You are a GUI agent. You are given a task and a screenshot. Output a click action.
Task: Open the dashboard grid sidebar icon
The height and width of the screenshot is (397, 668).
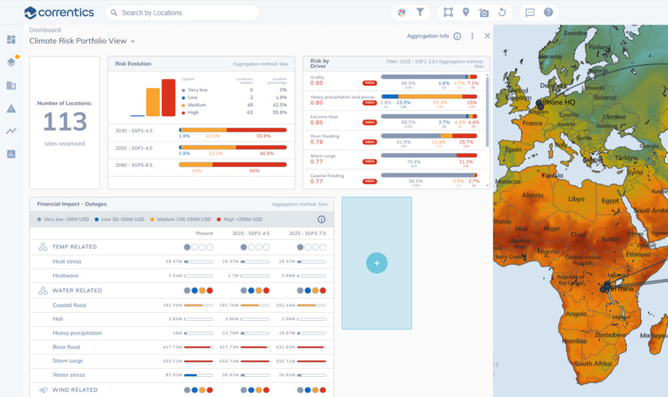11,40
